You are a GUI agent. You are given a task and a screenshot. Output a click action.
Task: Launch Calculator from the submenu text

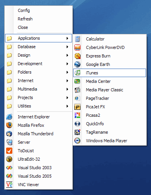[95, 39]
